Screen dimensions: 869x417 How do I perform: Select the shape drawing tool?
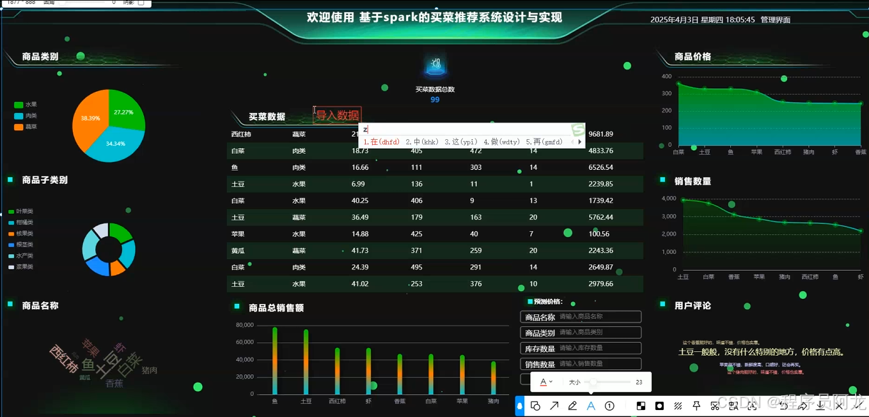point(536,406)
